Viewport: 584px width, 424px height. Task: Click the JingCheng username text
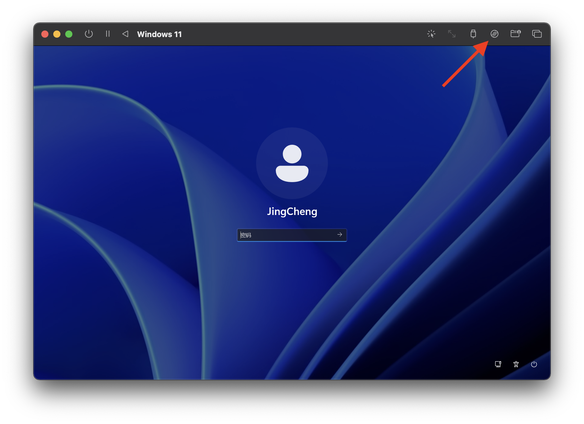click(x=292, y=211)
